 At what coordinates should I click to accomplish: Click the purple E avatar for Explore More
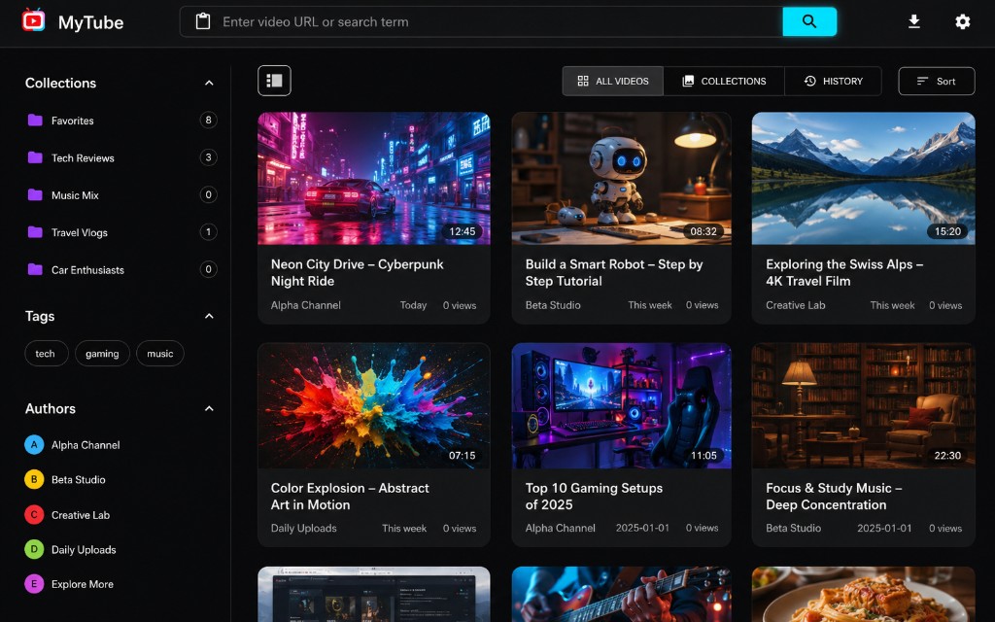coord(34,584)
